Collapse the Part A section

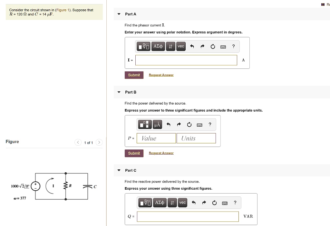[119, 14]
